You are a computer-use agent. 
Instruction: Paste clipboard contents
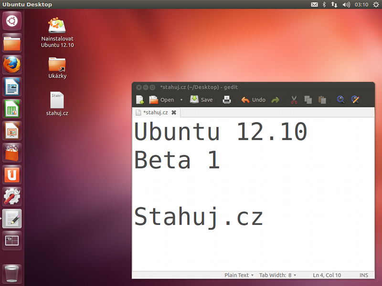(322, 100)
